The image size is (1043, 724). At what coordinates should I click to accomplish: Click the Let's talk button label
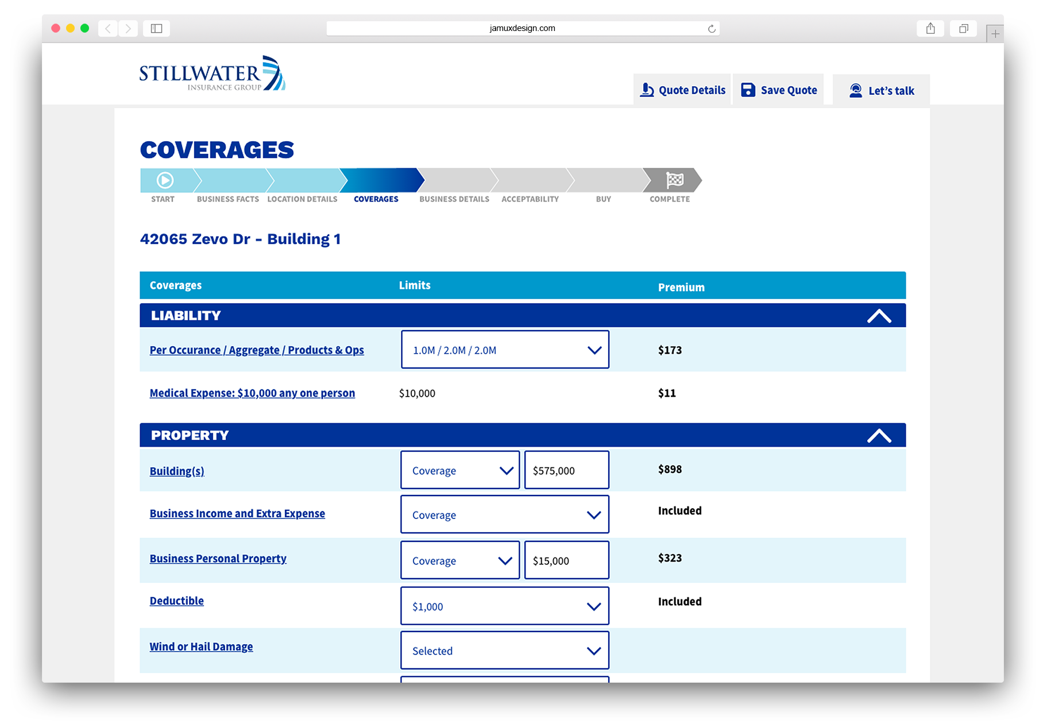click(x=891, y=91)
